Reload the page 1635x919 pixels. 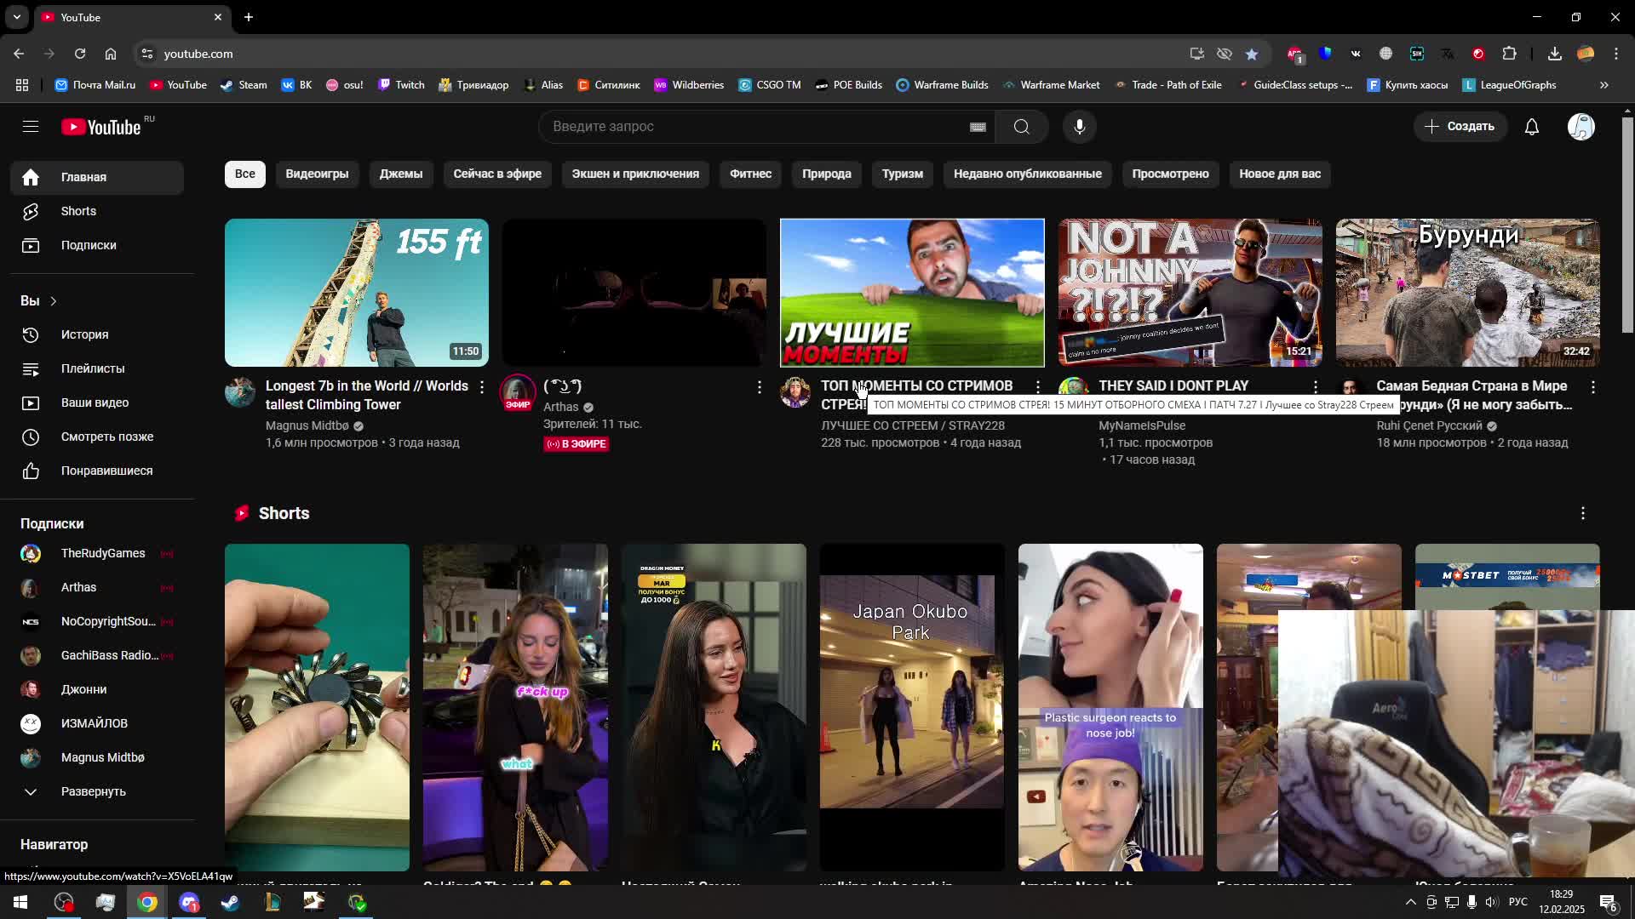(x=80, y=54)
